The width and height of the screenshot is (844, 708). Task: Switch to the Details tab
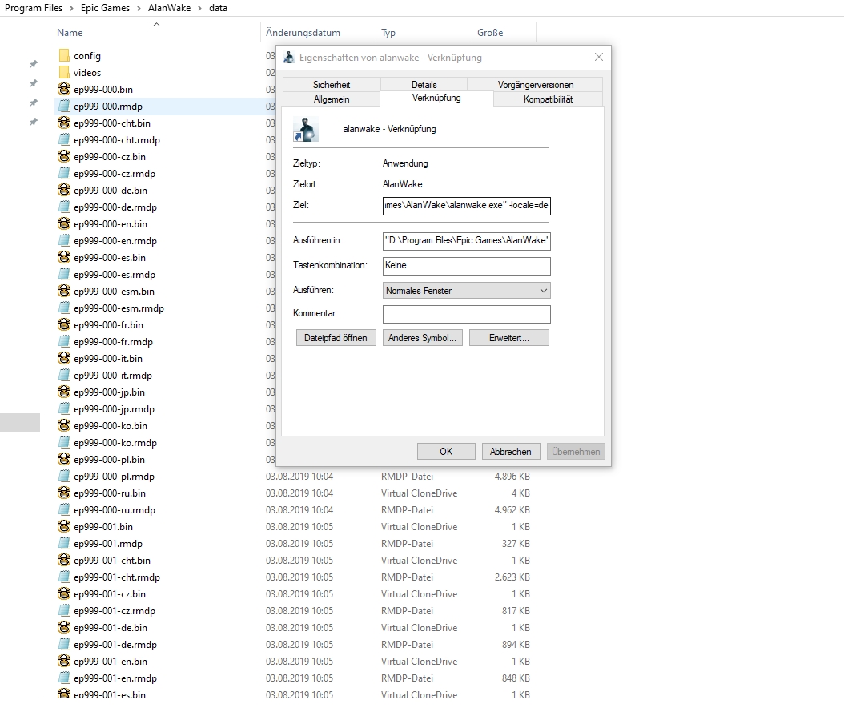tap(424, 85)
